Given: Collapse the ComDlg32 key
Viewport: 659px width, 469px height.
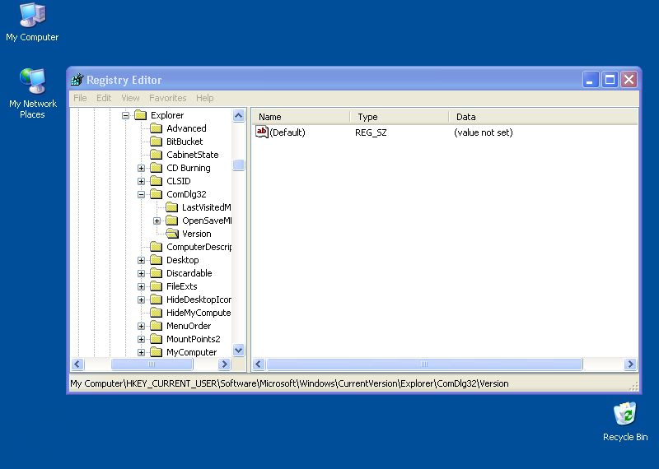Looking at the screenshot, I should [x=141, y=194].
